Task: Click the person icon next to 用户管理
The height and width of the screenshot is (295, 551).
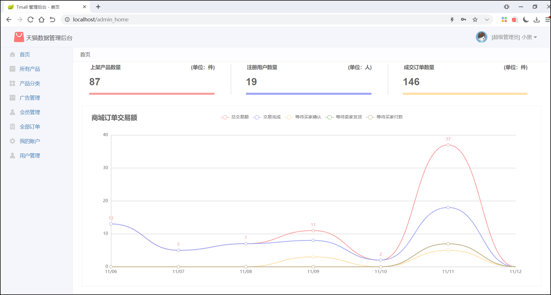Action: (12, 155)
